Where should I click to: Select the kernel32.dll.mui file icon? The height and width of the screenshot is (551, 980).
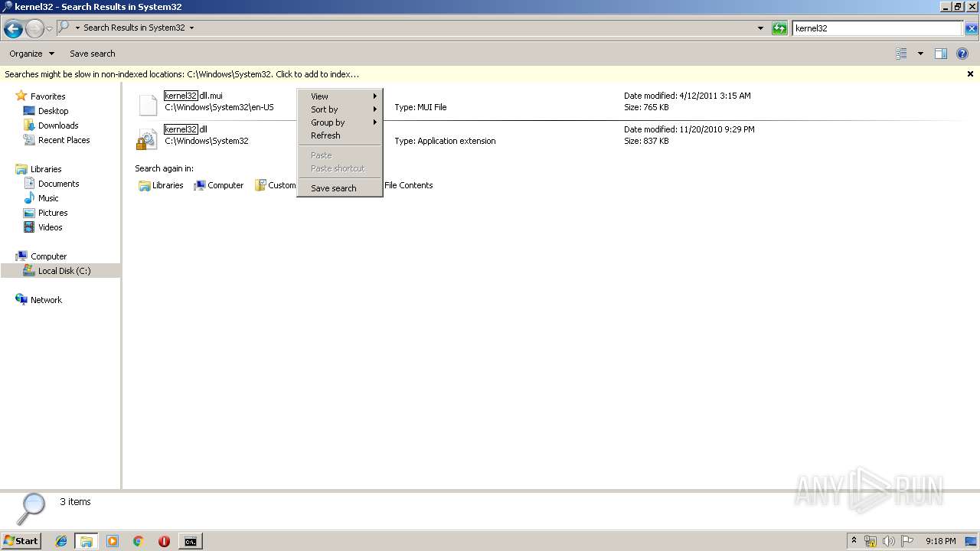click(147, 105)
